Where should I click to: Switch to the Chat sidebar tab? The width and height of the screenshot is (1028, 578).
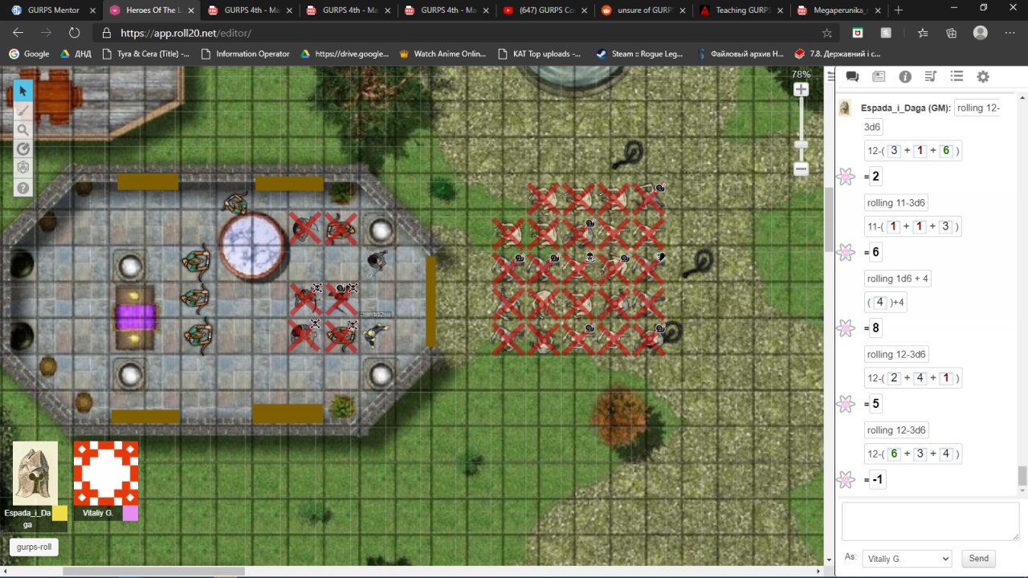click(853, 77)
